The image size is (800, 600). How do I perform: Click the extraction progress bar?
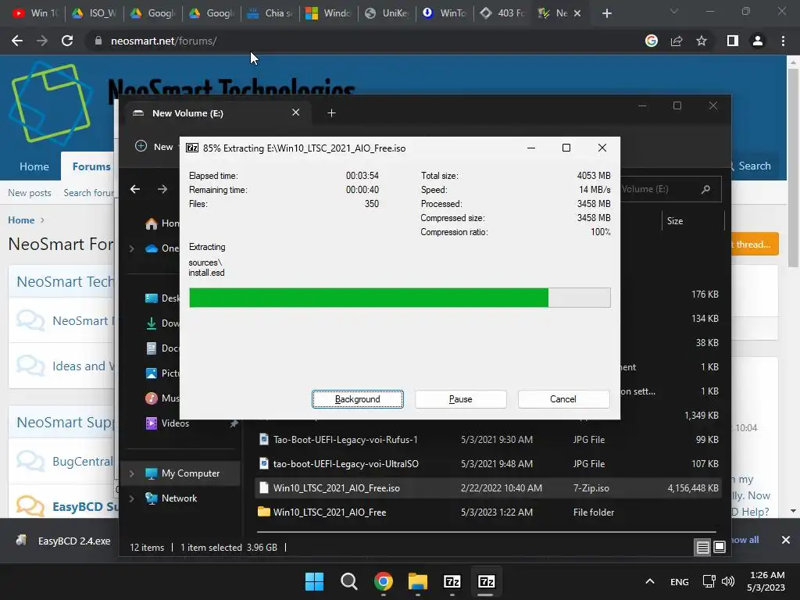[399, 298]
